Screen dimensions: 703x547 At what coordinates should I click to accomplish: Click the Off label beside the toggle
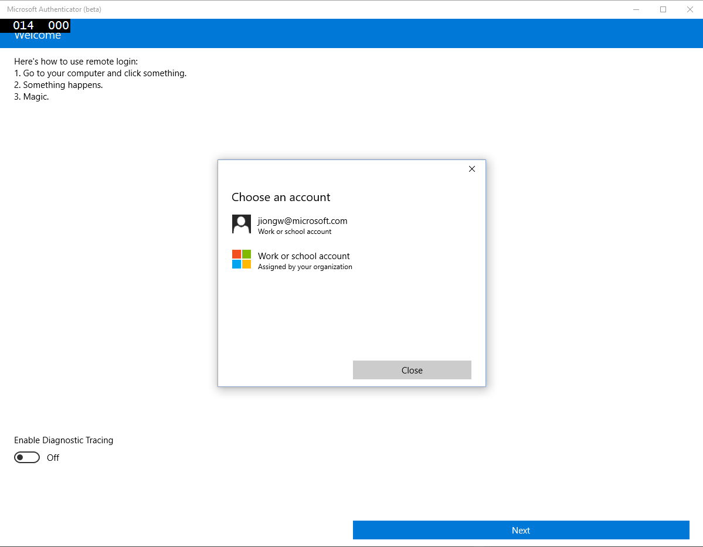click(x=53, y=458)
